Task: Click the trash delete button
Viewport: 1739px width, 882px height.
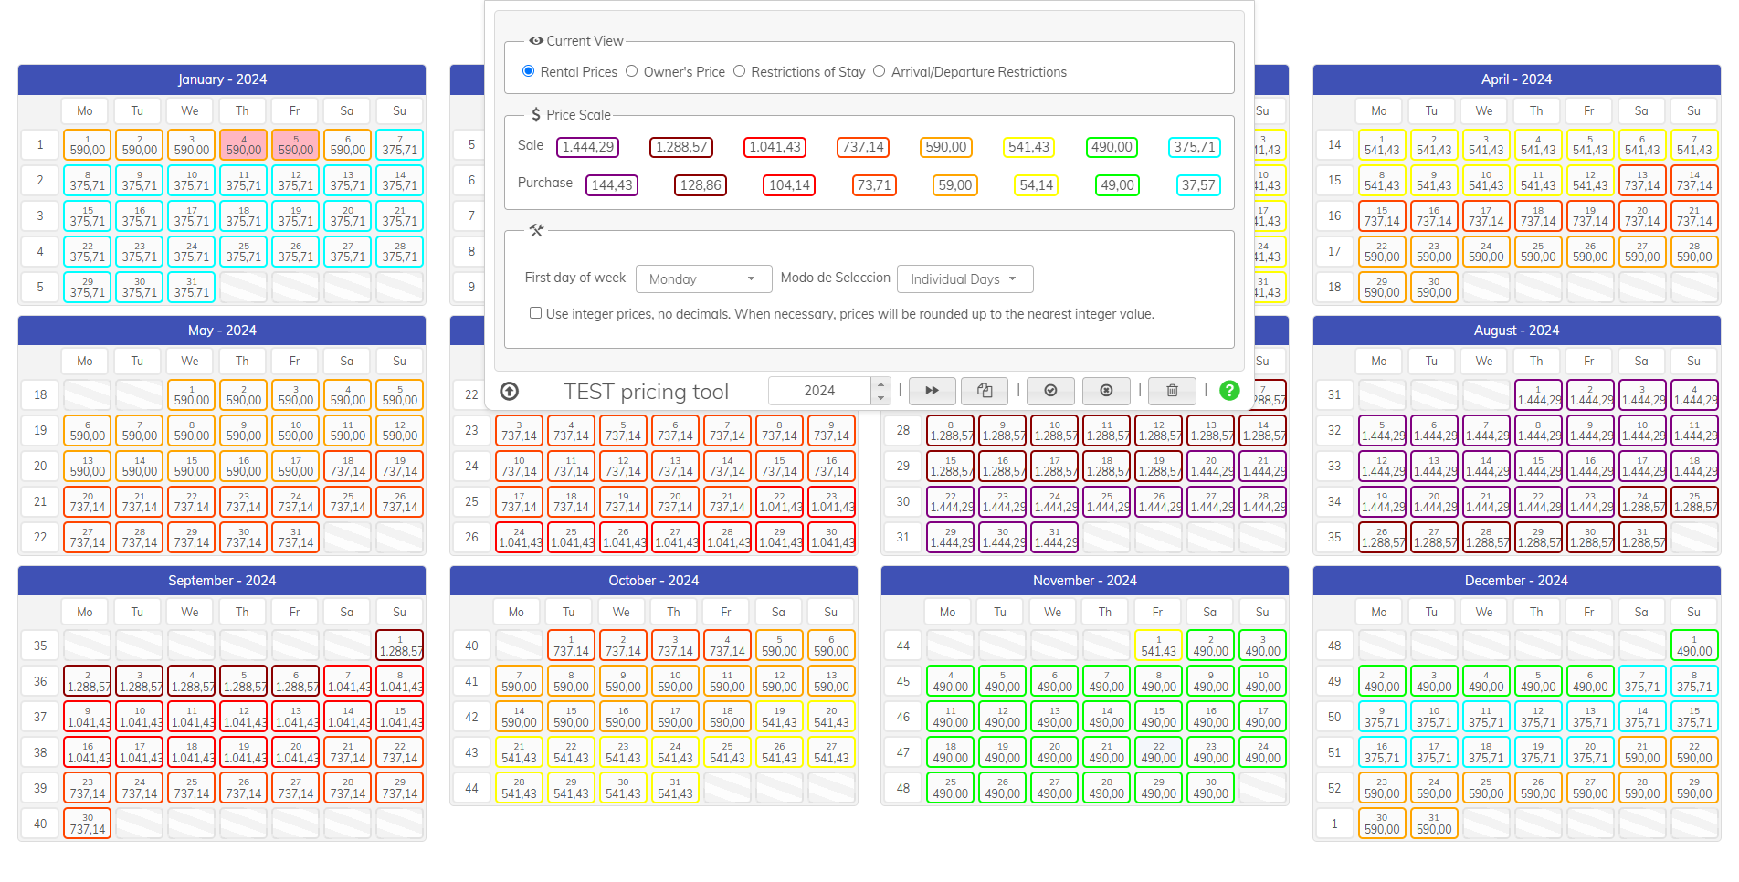Action: point(1172,391)
